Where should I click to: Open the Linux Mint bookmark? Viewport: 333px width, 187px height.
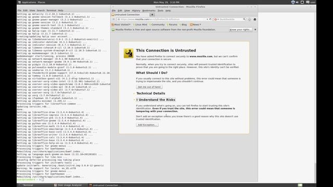click(x=140, y=24)
